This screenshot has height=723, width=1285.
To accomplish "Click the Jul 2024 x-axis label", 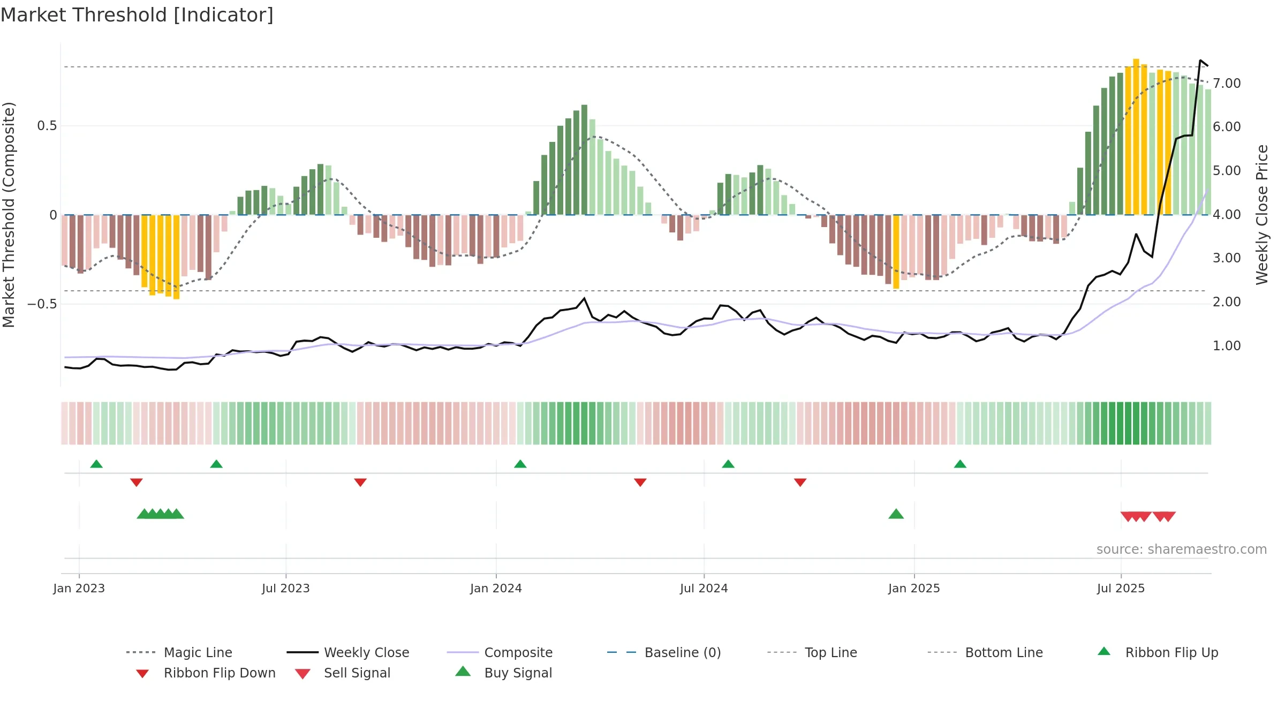I will coord(704,588).
